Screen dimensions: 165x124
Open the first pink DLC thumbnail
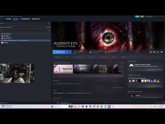63,69
